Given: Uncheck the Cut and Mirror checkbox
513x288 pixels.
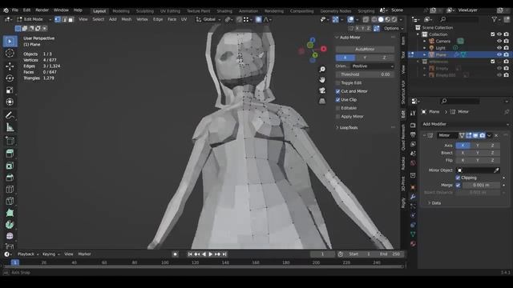Looking at the screenshot, I should [338, 91].
